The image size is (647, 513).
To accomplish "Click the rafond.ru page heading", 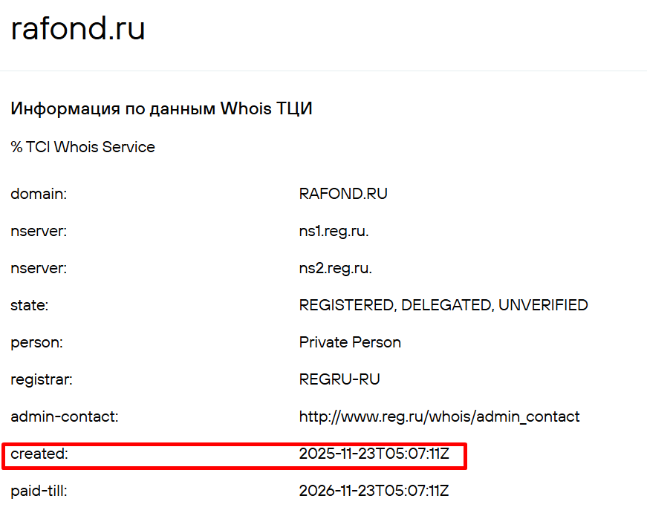I will point(78,29).
